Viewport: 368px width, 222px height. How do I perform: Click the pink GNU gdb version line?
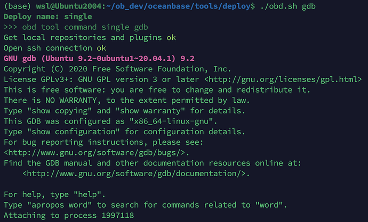(99, 59)
